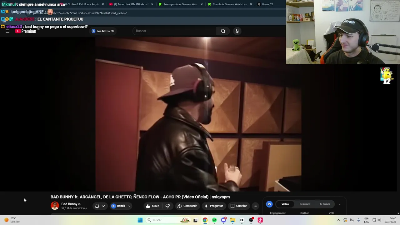Open the Bad Bunny channel name link
Viewport: 400px width, 225px height.
69,204
